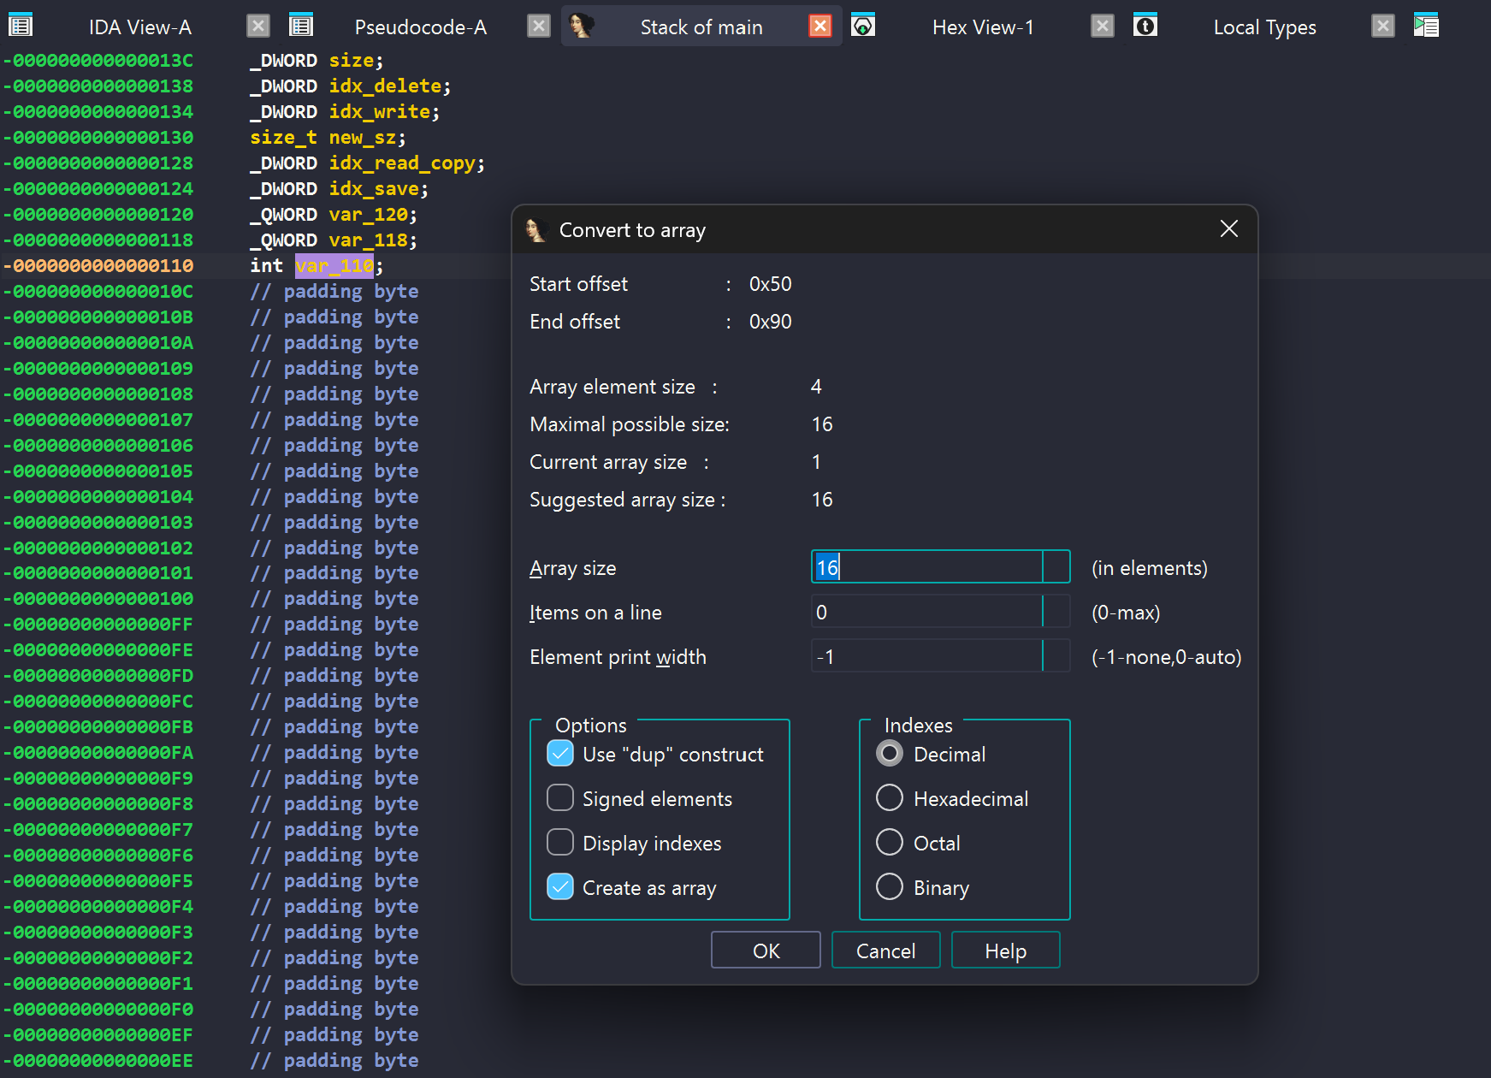Enable the Signed elements checkbox

(x=560, y=798)
